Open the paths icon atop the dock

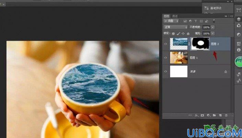coord(239,10)
